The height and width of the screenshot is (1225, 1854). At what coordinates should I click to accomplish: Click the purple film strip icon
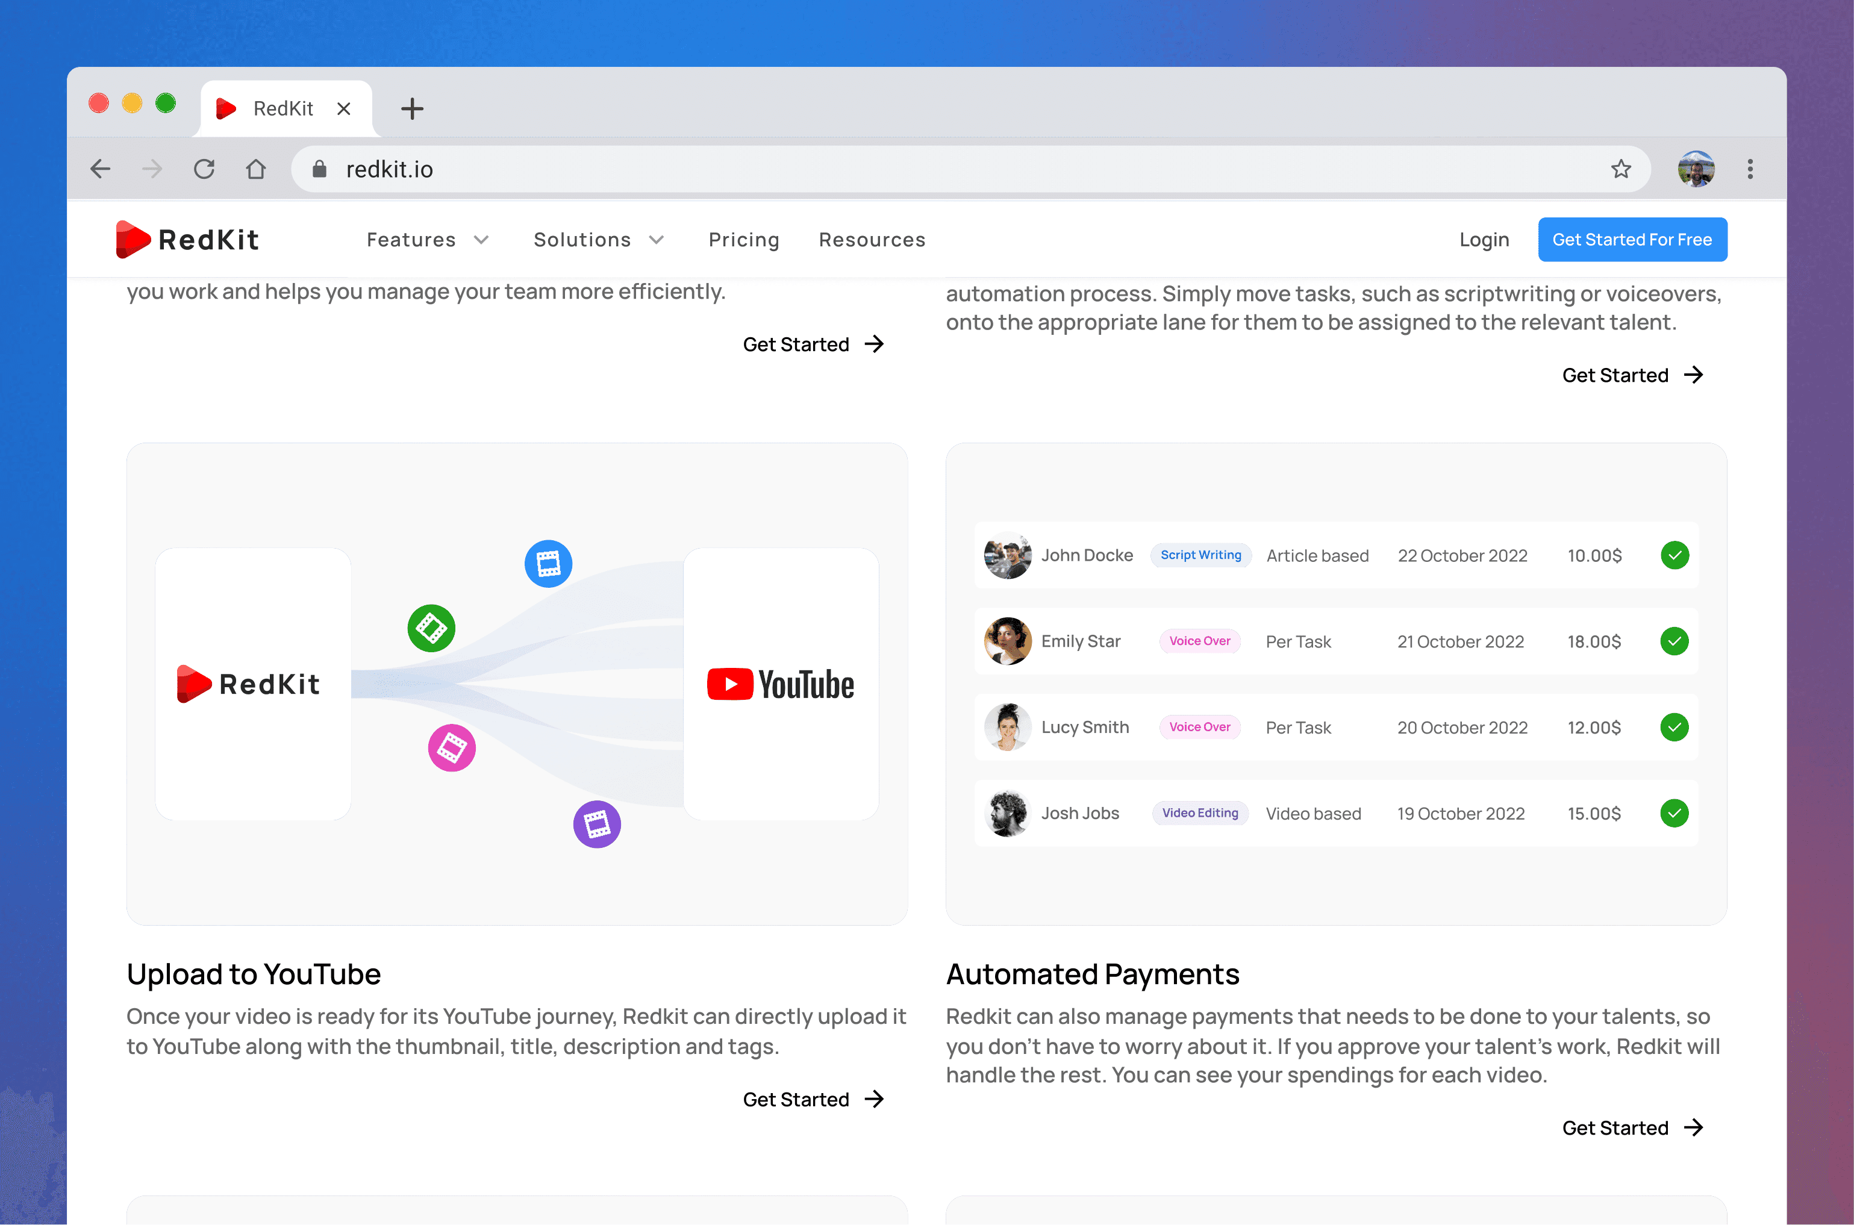tap(597, 824)
